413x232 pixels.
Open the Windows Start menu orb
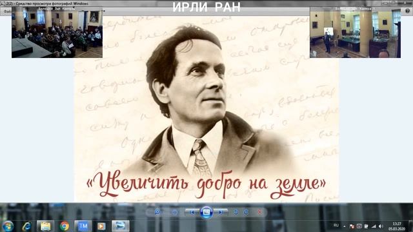click(x=8, y=226)
